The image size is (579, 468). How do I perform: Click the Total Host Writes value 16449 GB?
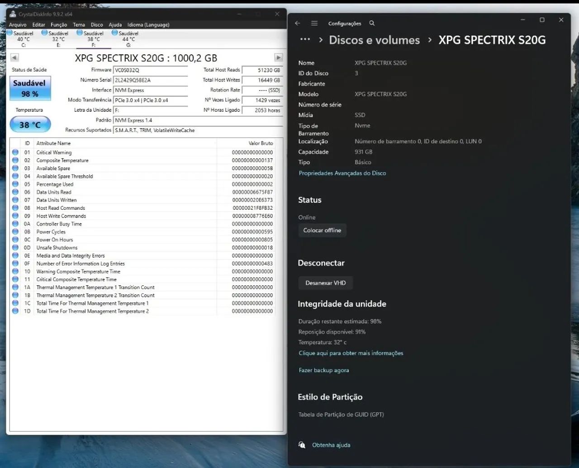[x=262, y=80]
